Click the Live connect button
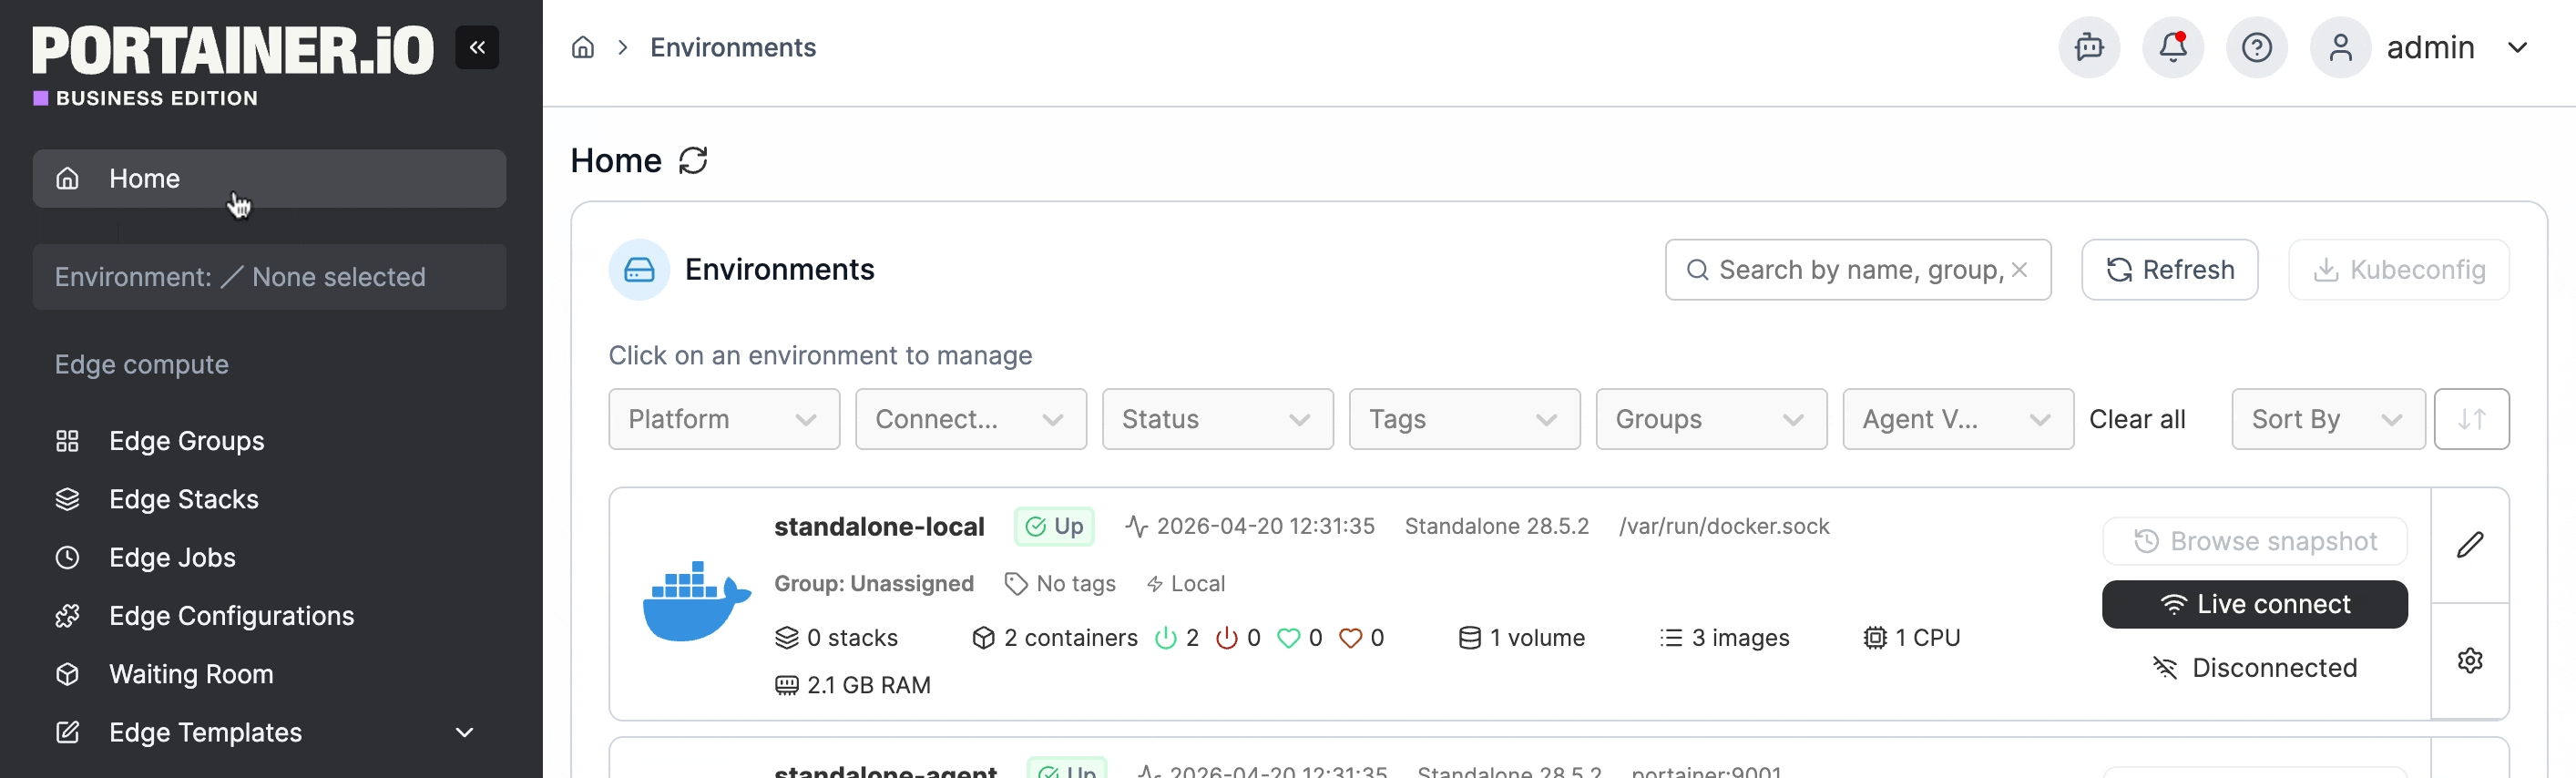Screen dimensions: 2576x778 coord(2254,605)
